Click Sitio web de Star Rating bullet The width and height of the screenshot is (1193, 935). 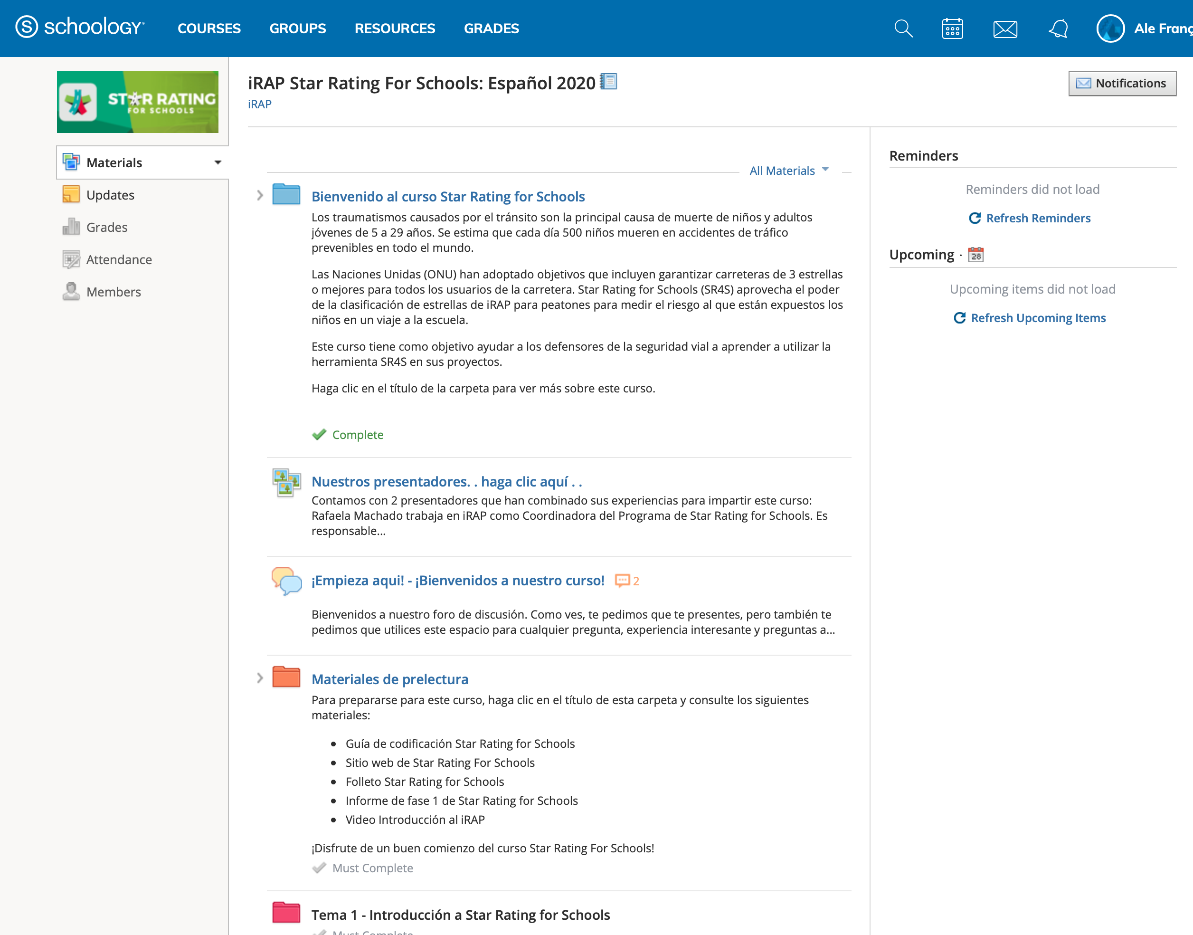coord(440,763)
